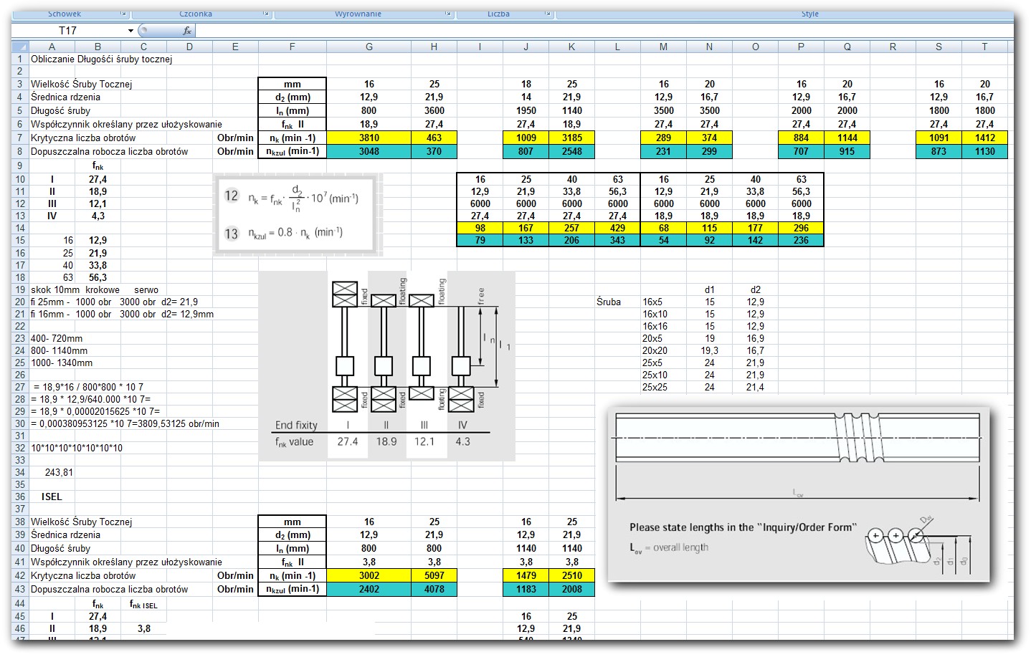Click the cell with value 3600 in row 5
The image size is (1031, 657).
[434, 110]
